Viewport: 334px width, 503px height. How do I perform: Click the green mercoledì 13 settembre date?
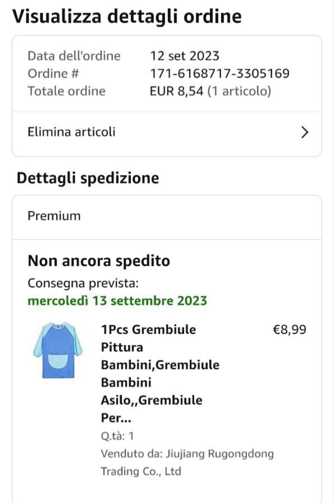pos(117,301)
